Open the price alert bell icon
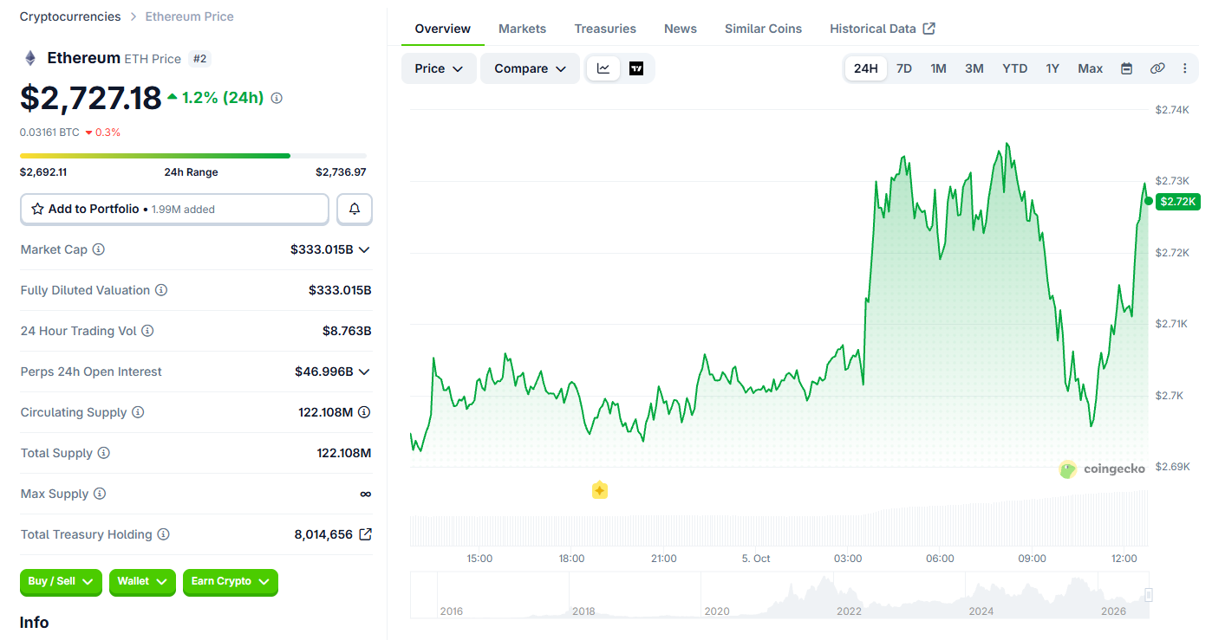The height and width of the screenshot is (640, 1212). coord(355,209)
